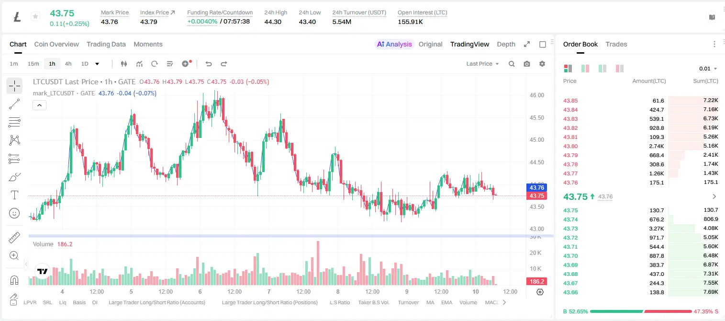Open chart settings gear icon

click(542, 64)
